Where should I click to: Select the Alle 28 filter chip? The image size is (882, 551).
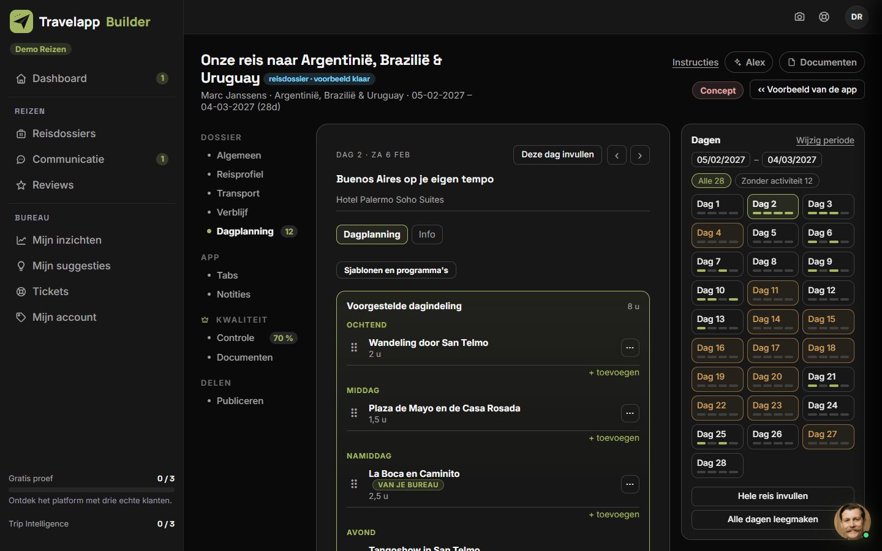(x=711, y=181)
